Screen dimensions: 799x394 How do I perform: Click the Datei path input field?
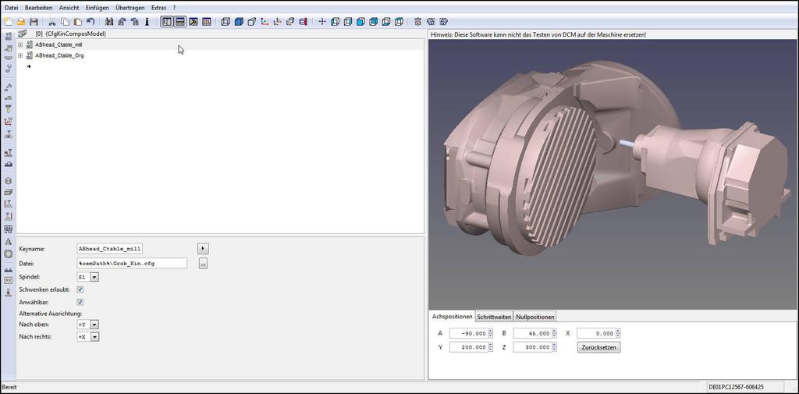(x=131, y=264)
